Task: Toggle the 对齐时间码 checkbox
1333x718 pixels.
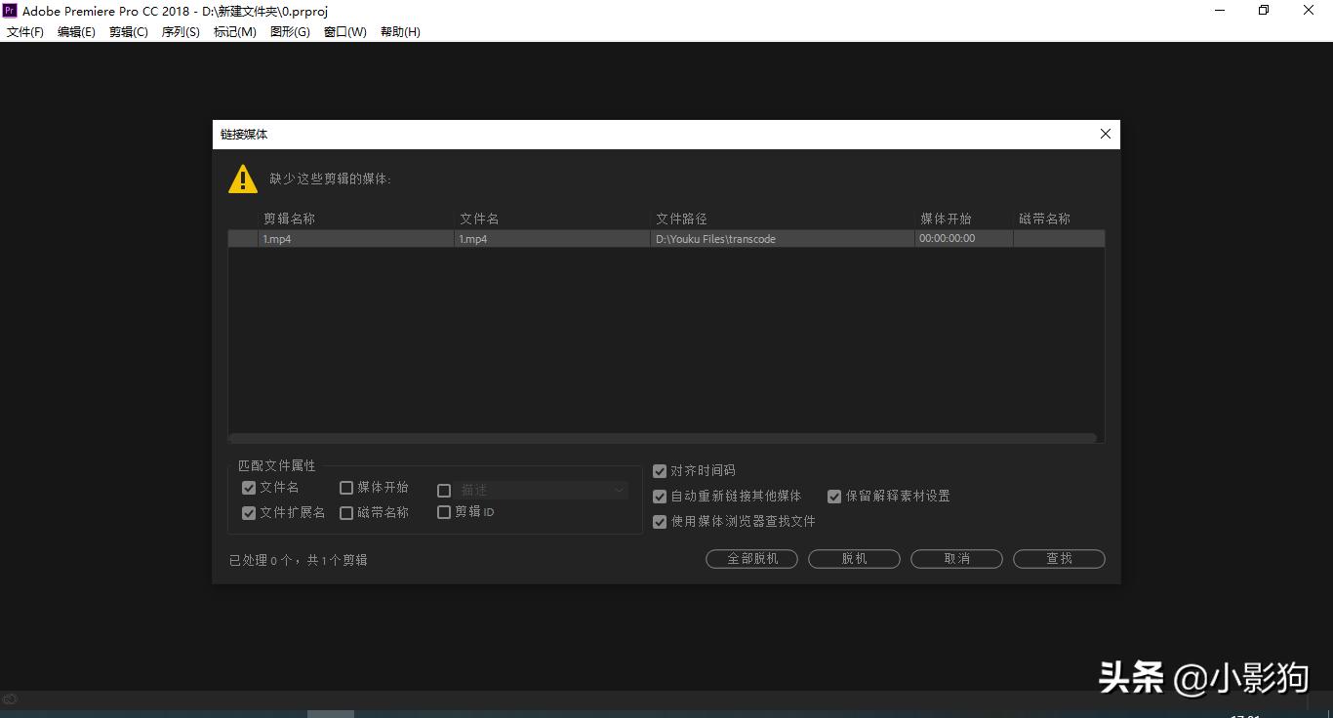Action: 660,471
